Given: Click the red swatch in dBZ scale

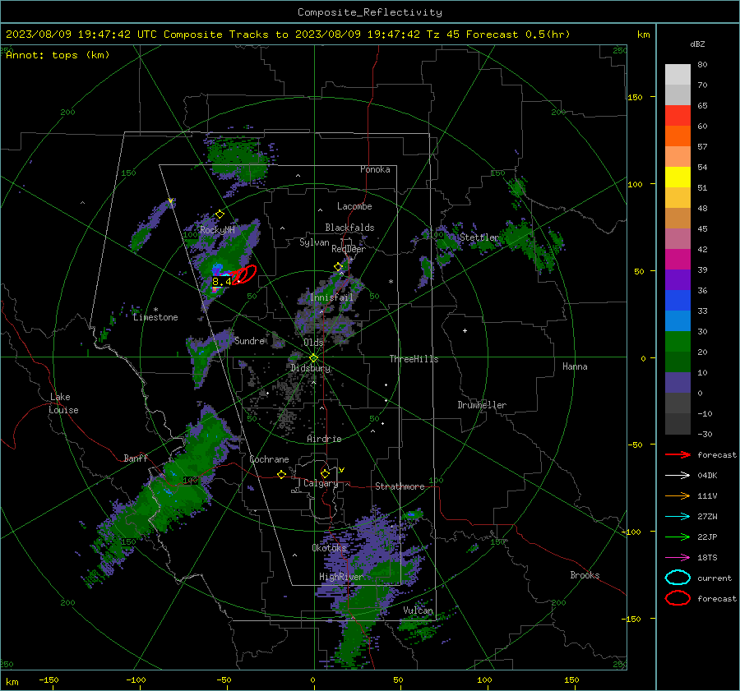Looking at the screenshot, I should pyautogui.click(x=678, y=115).
